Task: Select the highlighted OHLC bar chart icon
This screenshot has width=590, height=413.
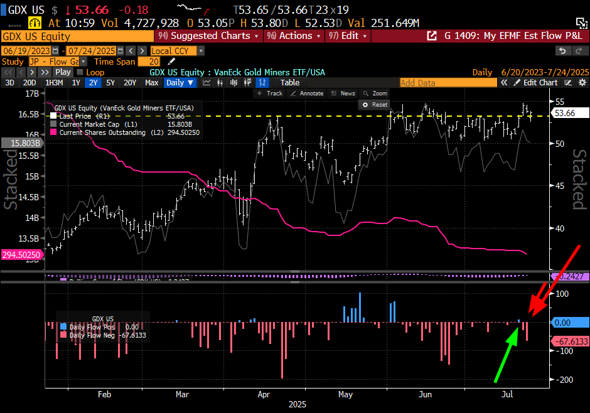Action: pyautogui.click(x=262, y=83)
